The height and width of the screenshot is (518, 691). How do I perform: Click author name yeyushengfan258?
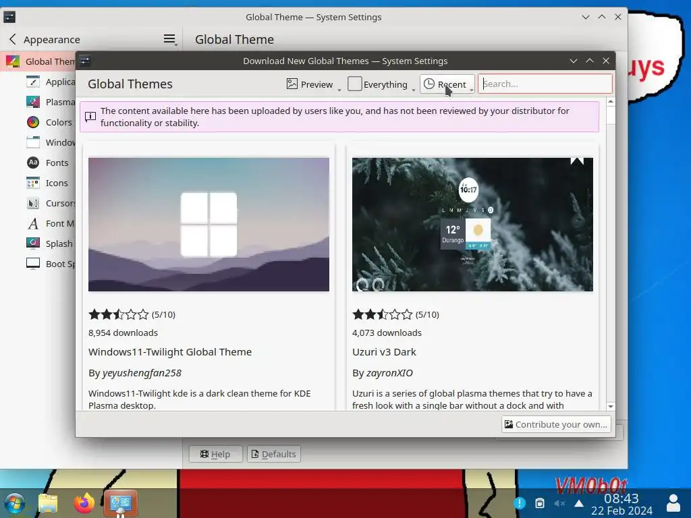142,373
